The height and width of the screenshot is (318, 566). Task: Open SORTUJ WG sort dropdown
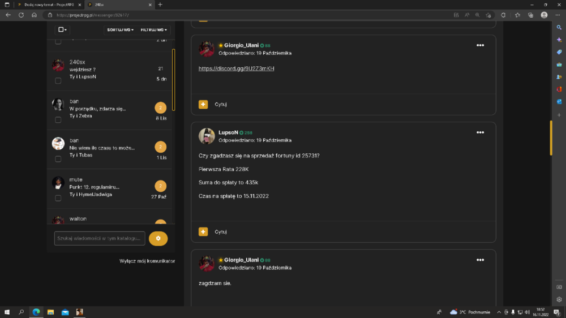(120, 29)
